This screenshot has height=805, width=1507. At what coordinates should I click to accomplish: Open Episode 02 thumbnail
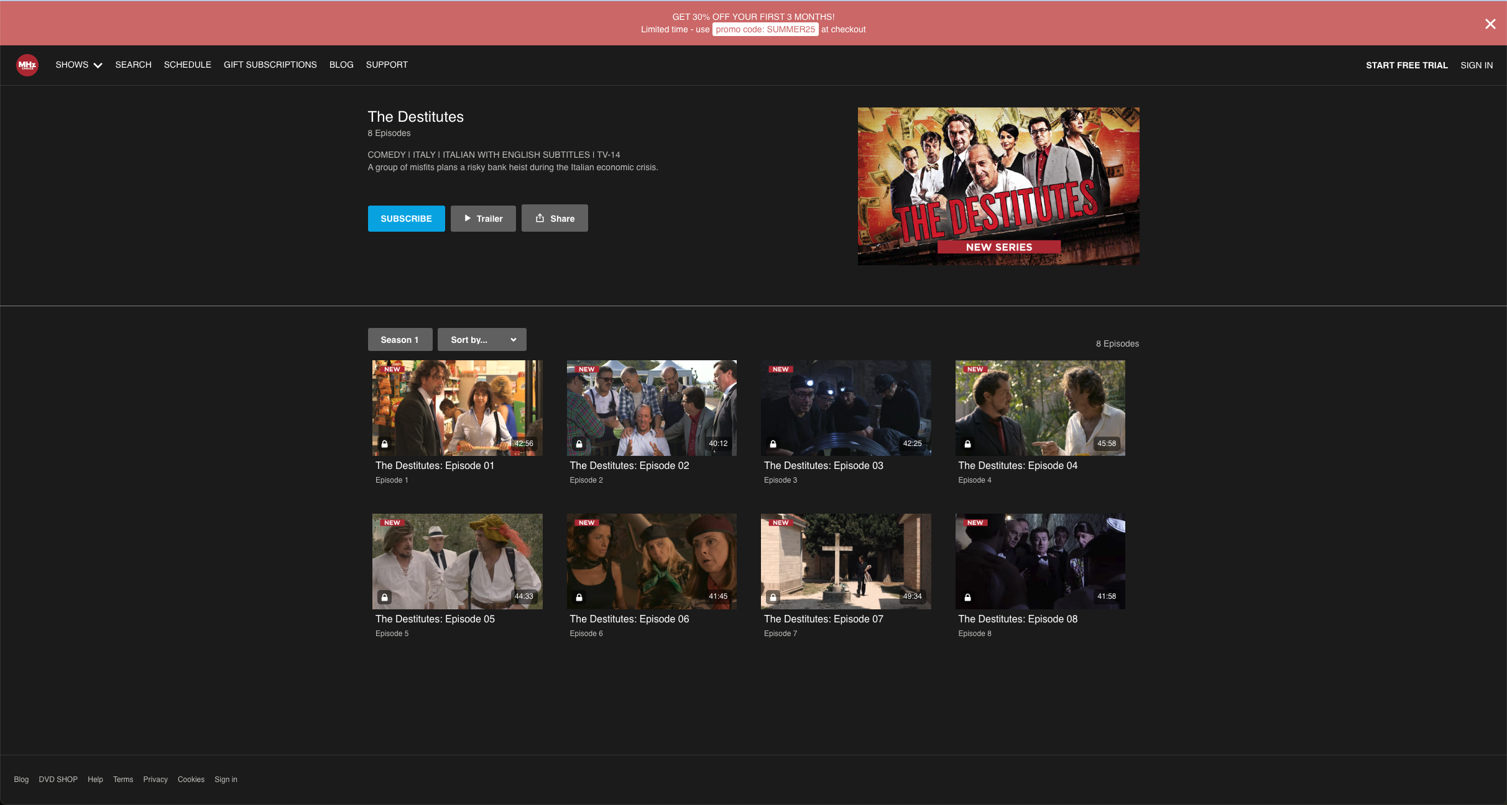click(652, 408)
